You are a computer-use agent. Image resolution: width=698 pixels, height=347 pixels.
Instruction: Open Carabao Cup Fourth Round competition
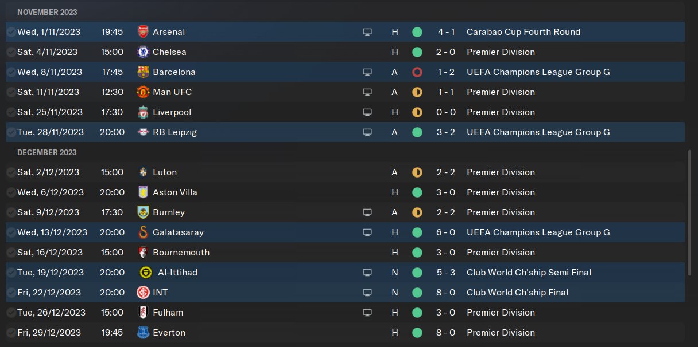tap(523, 32)
